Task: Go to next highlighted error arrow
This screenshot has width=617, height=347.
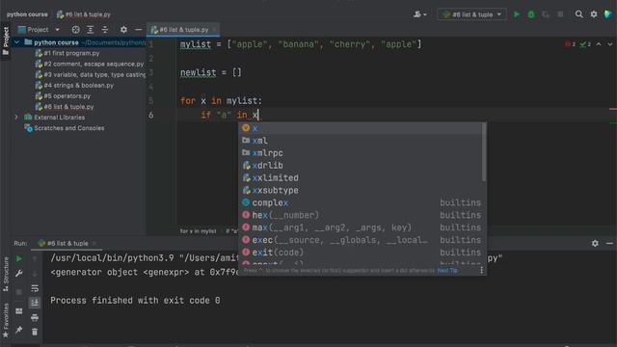Action: (610, 44)
